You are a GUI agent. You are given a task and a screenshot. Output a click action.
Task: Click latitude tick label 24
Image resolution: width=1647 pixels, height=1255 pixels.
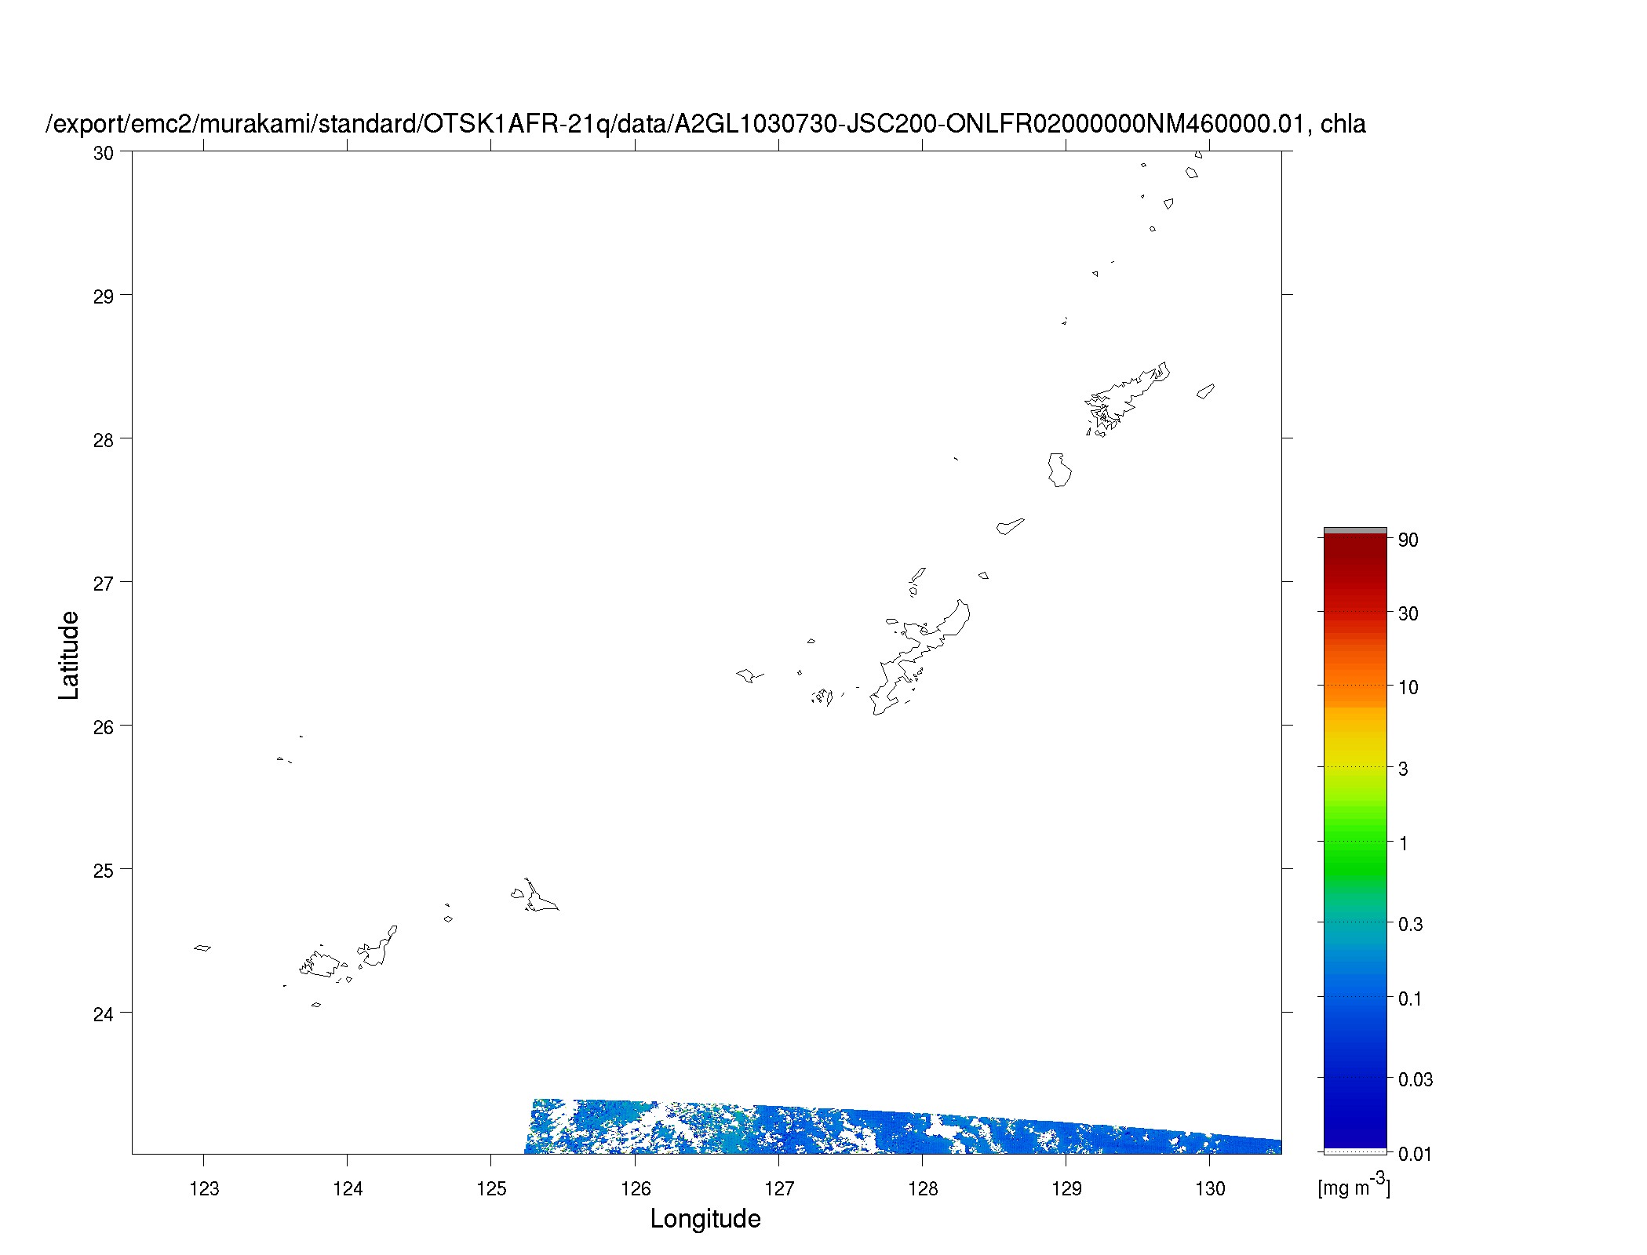103,1014
